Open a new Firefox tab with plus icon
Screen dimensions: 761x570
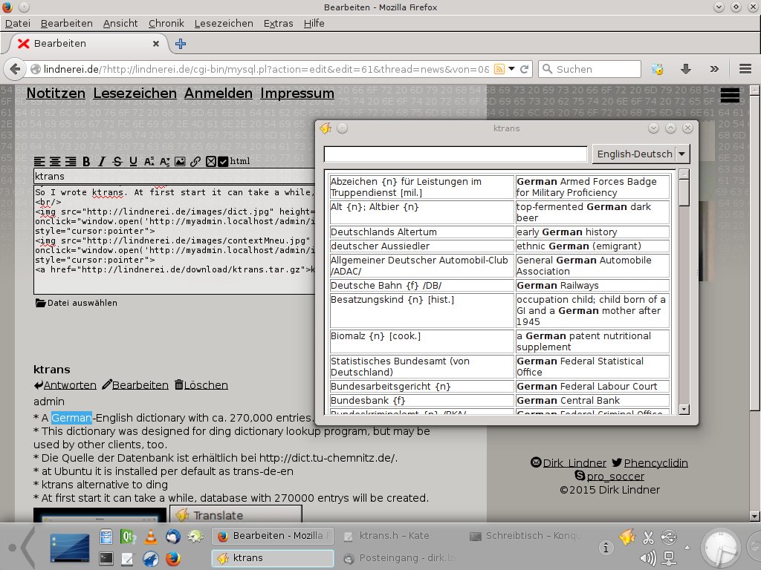[x=181, y=44]
